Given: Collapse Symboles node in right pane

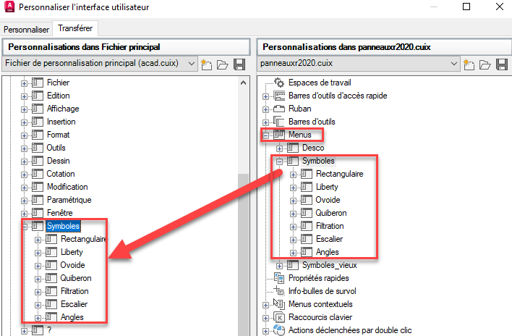Looking at the screenshot, I should pyautogui.click(x=280, y=161).
